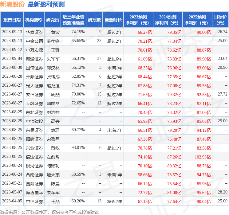The height and width of the screenshot is (215, 229).
Task: Click target price 28.20
Action: [223, 192]
